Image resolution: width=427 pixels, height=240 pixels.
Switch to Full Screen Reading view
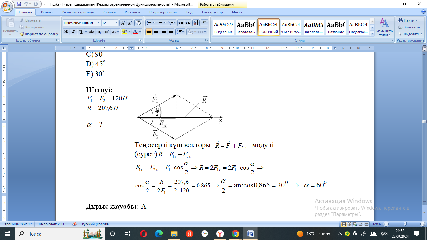[x=349, y=224]
